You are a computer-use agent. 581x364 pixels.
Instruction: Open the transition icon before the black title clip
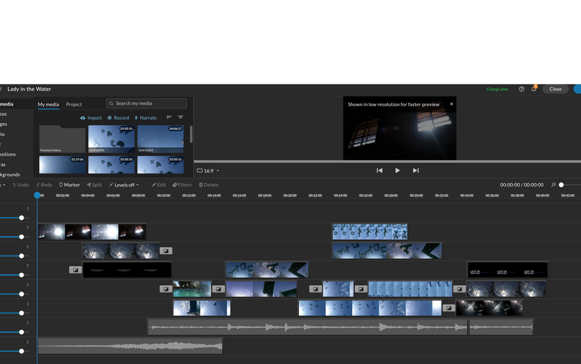[x=75, y=270]
